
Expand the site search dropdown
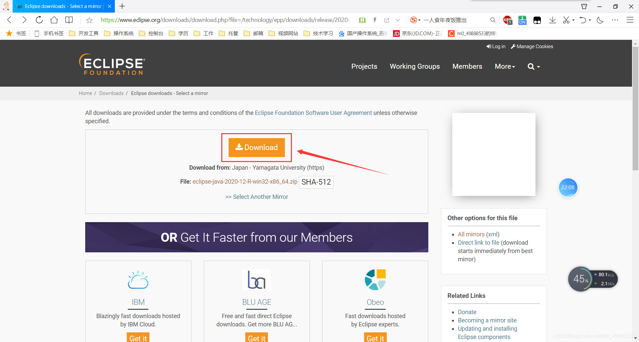coord(534,66)
